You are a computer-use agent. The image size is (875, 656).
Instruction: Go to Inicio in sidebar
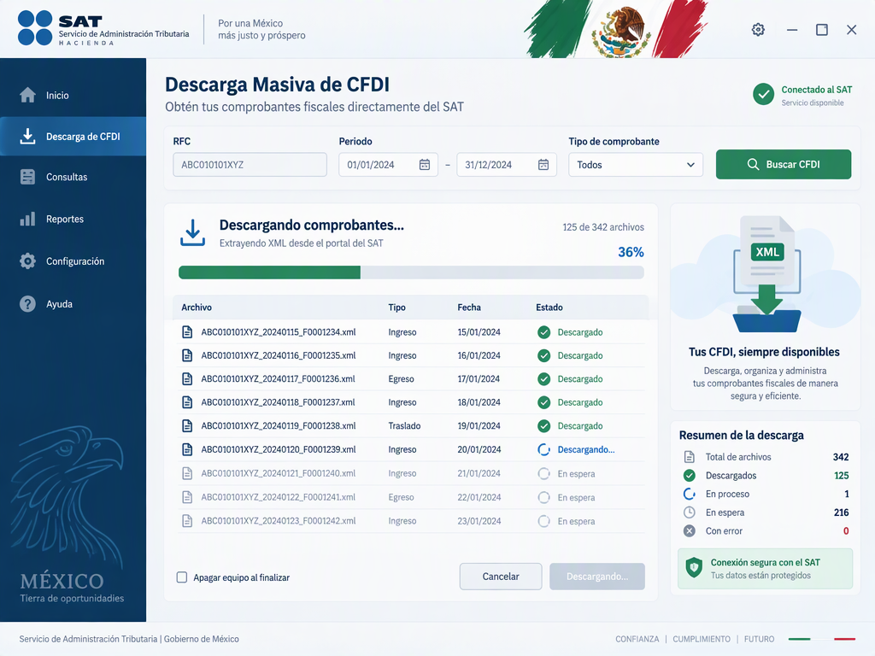pos(73,96)
